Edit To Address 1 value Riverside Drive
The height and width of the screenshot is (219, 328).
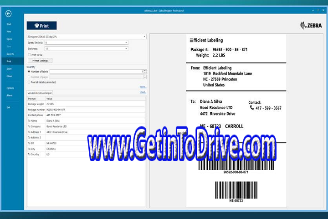tap(95, 132)
